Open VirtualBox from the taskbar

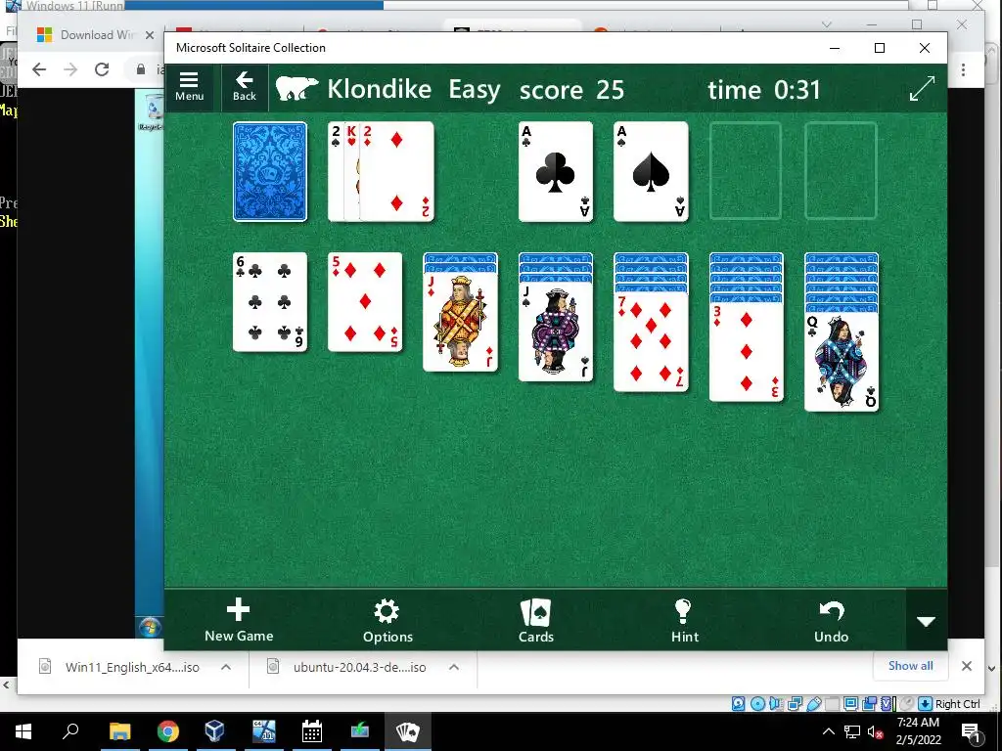[x=215, y=731]
